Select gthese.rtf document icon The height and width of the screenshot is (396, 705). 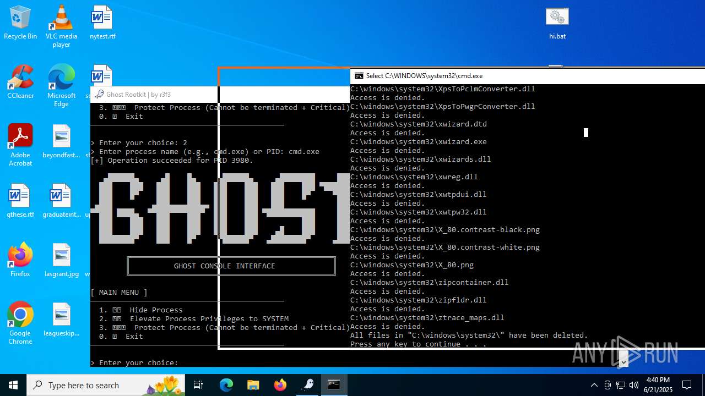click(x=20, y=201)
